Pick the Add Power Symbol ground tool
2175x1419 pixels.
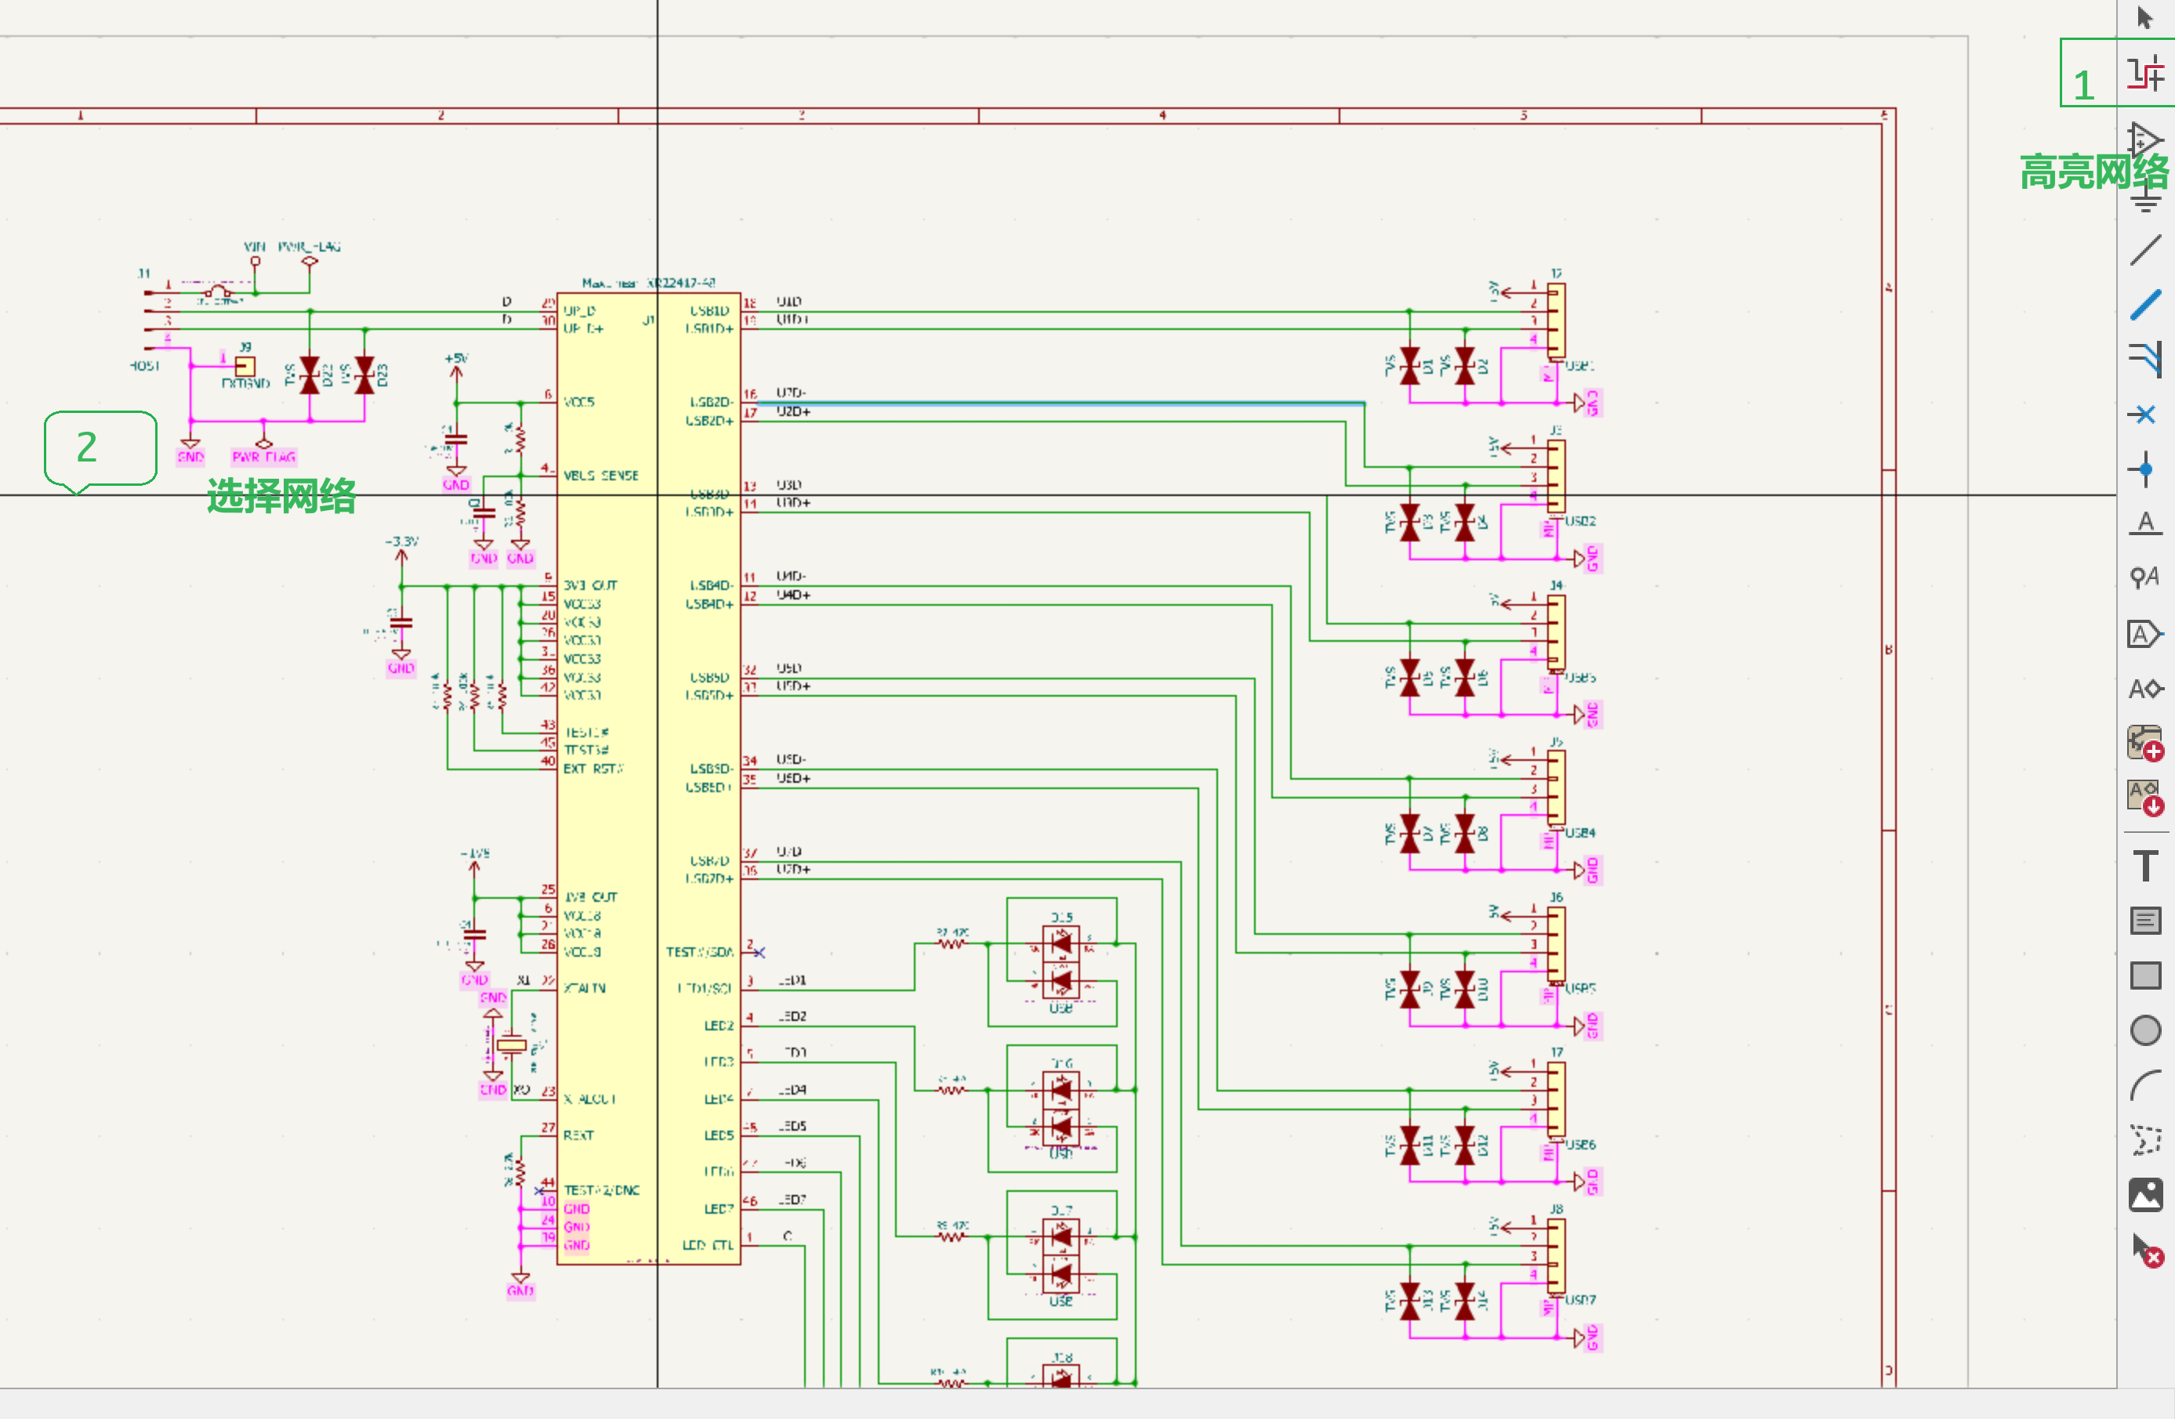pos(2145,197)
